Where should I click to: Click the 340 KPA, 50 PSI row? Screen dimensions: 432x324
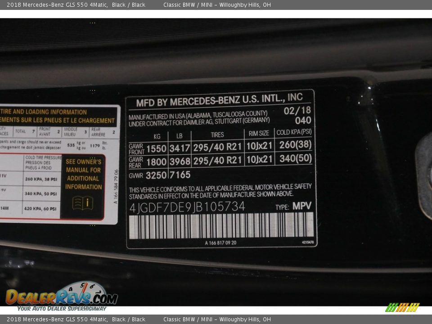40,193
